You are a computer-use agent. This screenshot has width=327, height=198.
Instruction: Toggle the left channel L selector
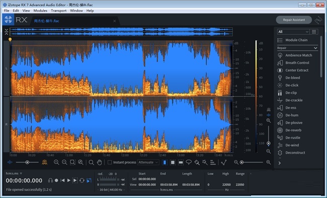pyautogui.click(x=7, y=68)
